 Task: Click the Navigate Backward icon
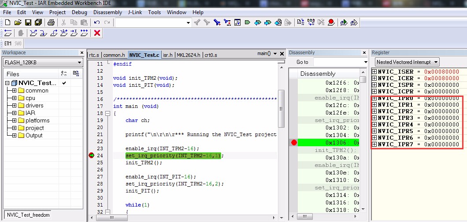tap(278, 22)
